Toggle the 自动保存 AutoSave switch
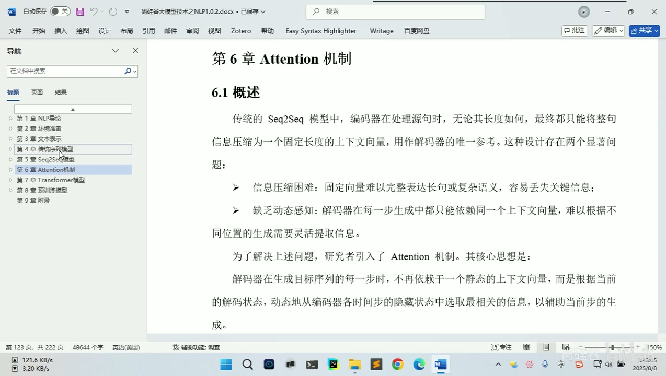666x376 pixels. click(60, 11)
